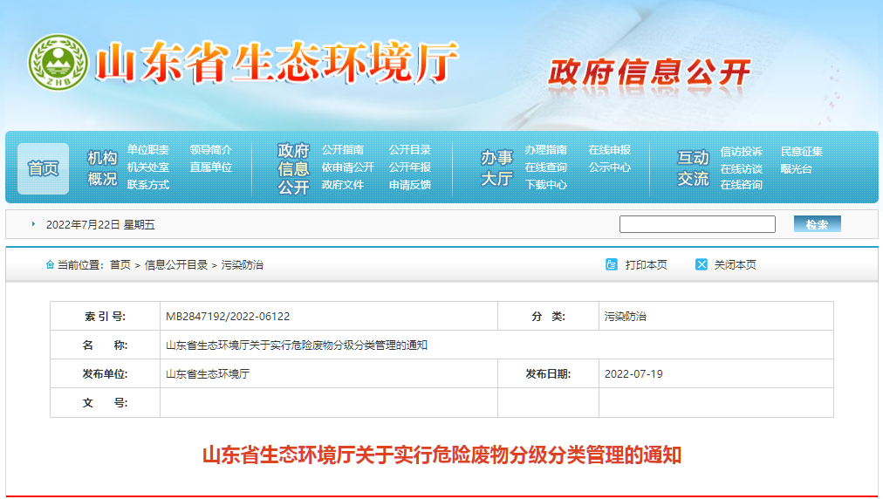This screenshot has width=883, height=499.
Task: Click 污染防治 in the breadcrumb
Action: (x=242, y=265)
